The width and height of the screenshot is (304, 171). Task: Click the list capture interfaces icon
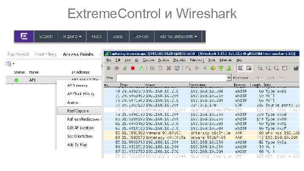(x=109, y=68)
